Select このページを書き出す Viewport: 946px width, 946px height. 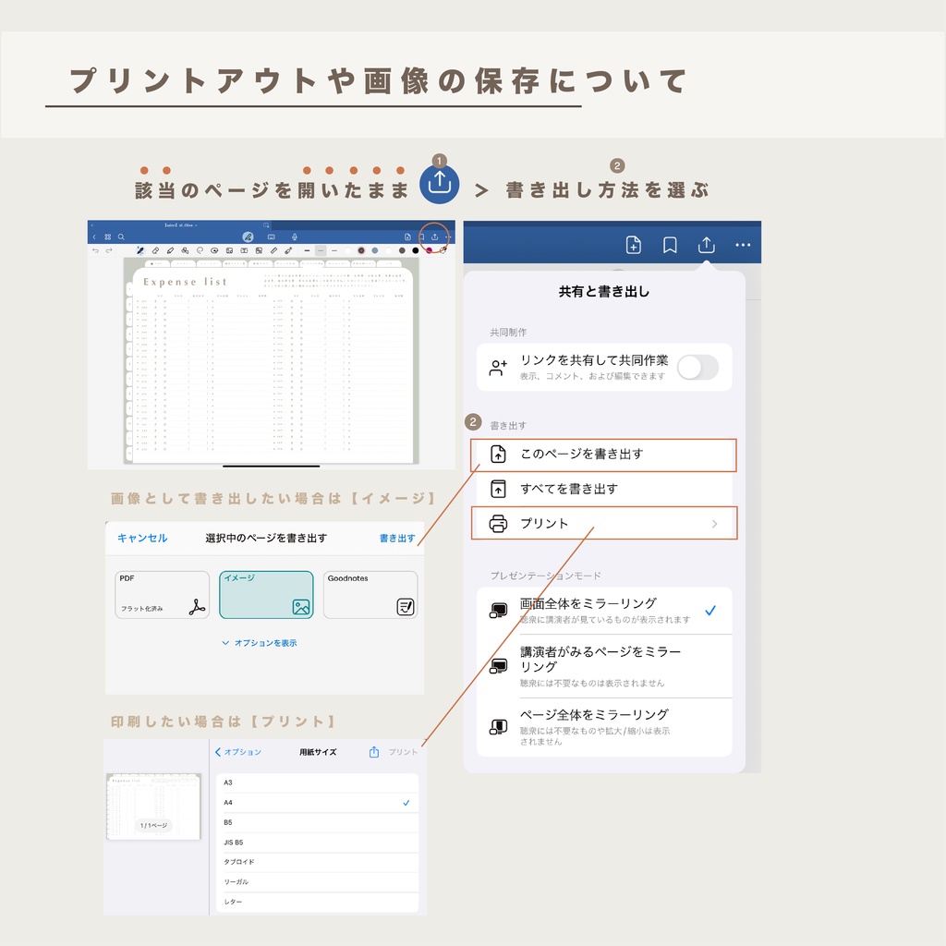tap(602, 455)
